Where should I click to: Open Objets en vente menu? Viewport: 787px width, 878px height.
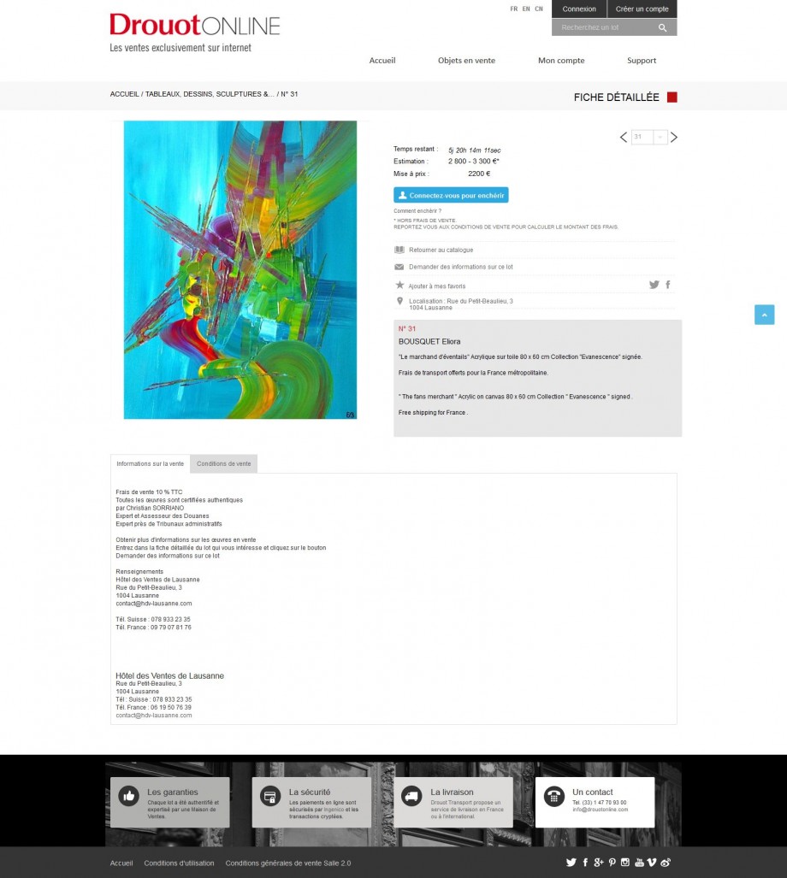pyautogui.click(x=466, y=61)
